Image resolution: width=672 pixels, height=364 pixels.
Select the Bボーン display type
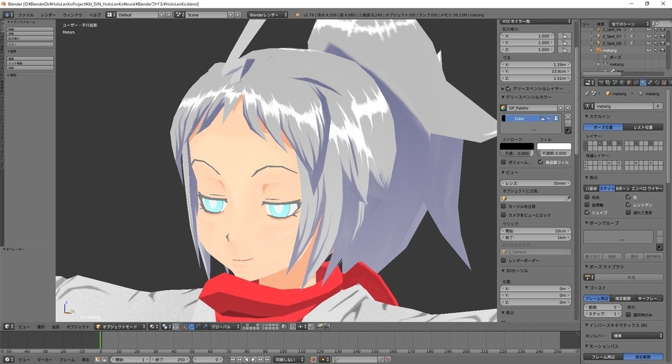623,188
